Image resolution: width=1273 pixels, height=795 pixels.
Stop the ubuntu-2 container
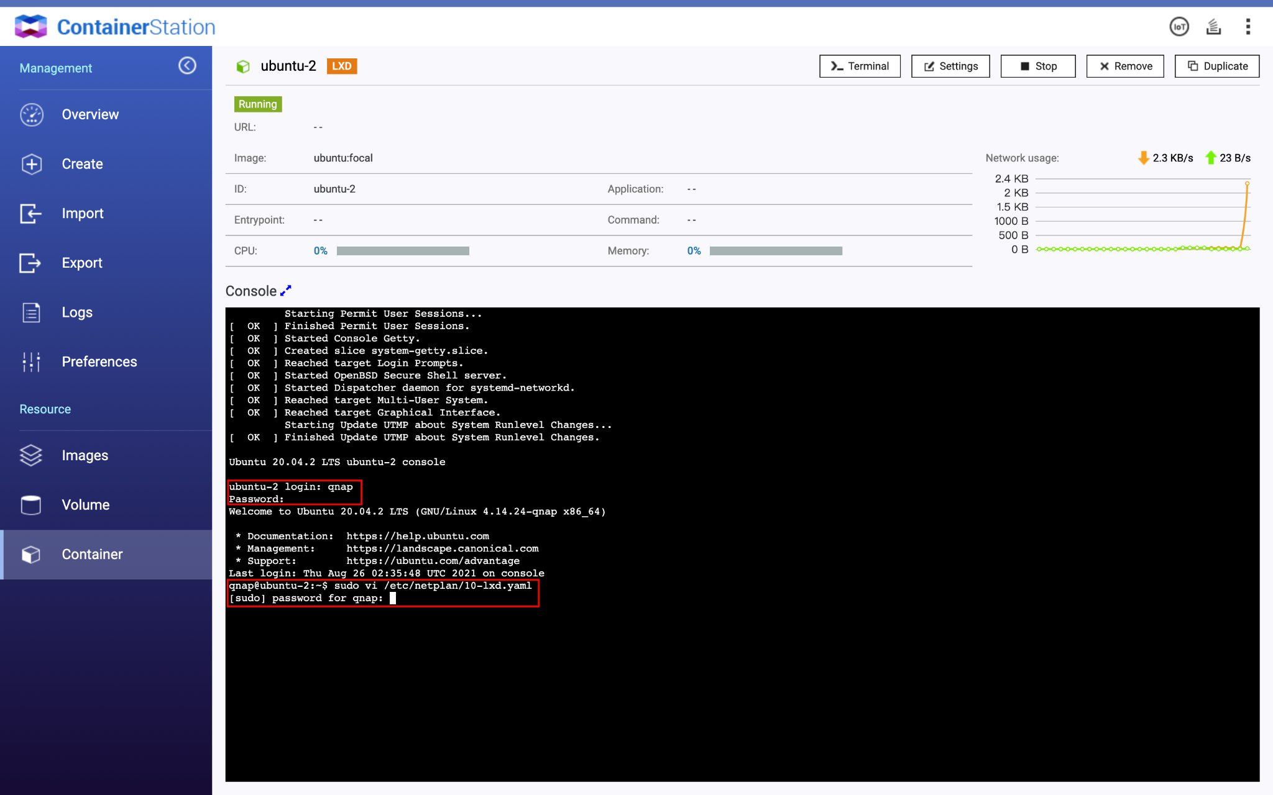click(x=1038, y=66)
